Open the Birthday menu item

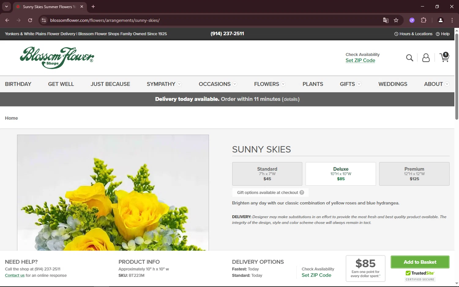click(18, 84)
